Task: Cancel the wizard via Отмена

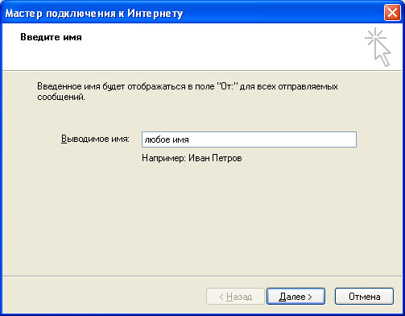Action: (x=364, y=297)
